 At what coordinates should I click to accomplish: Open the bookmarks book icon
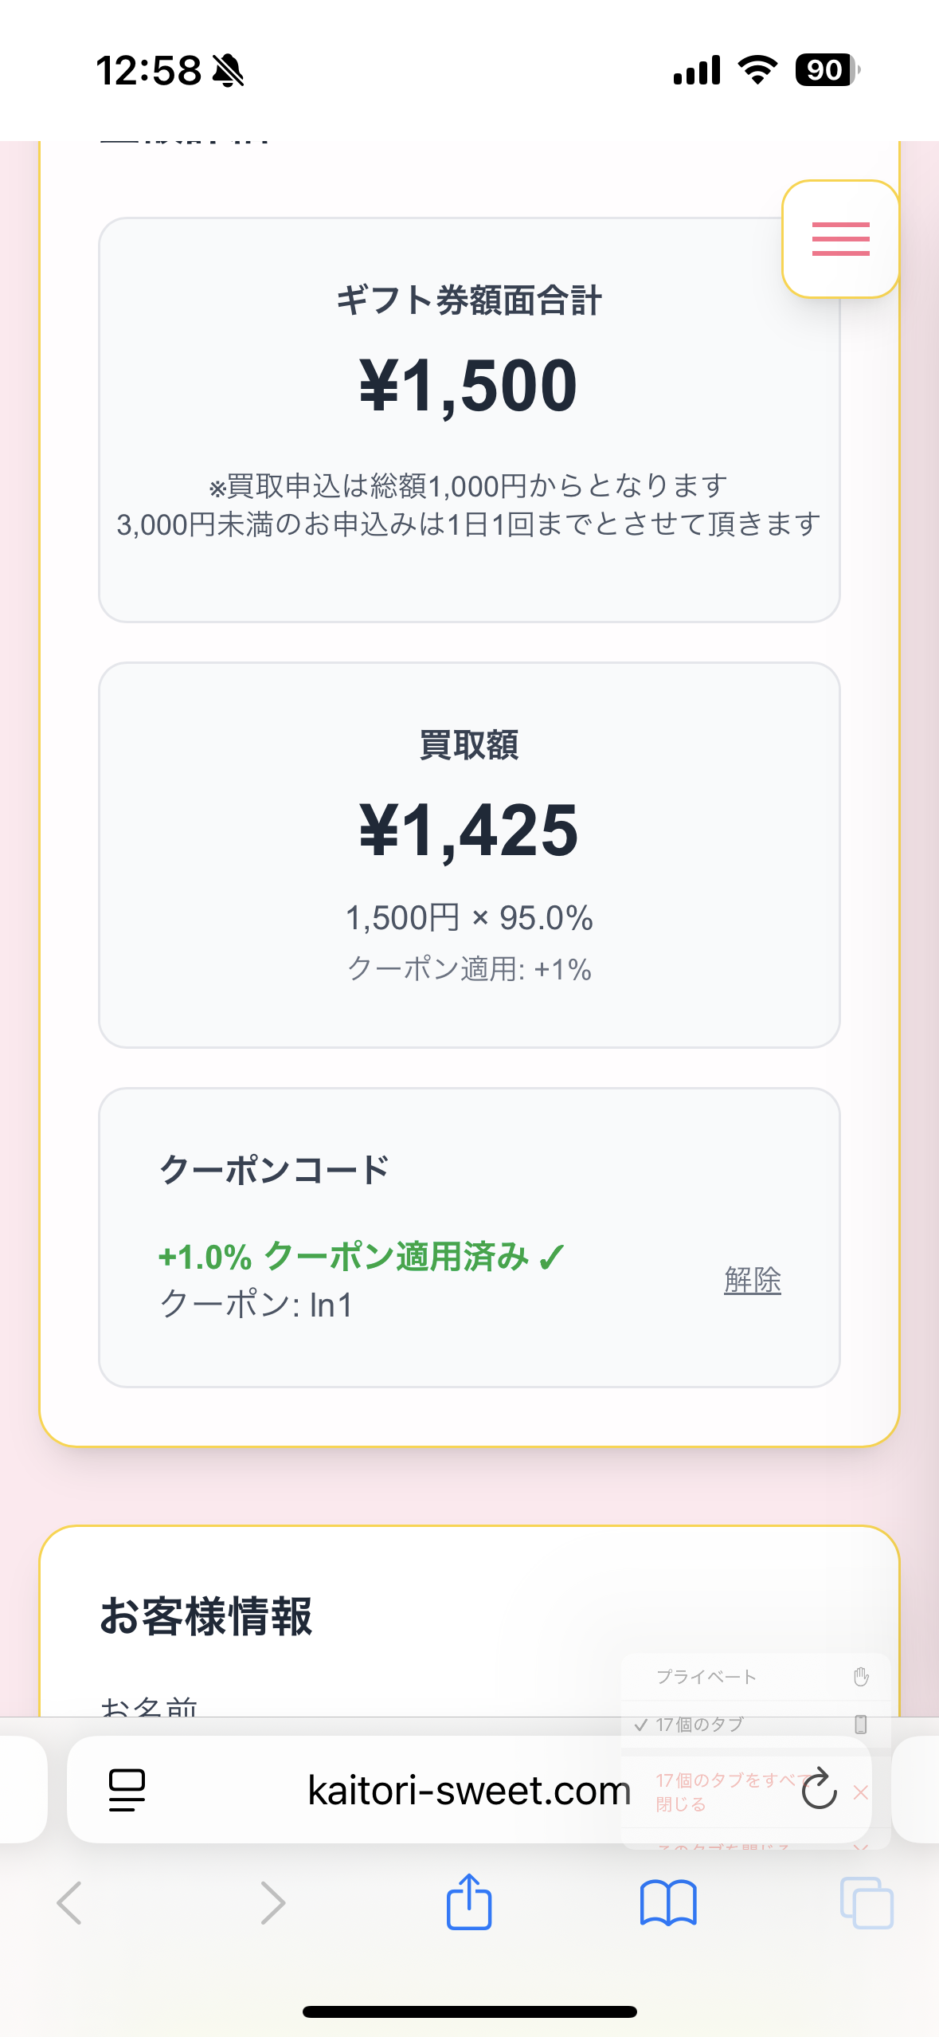click(668, 1903)
